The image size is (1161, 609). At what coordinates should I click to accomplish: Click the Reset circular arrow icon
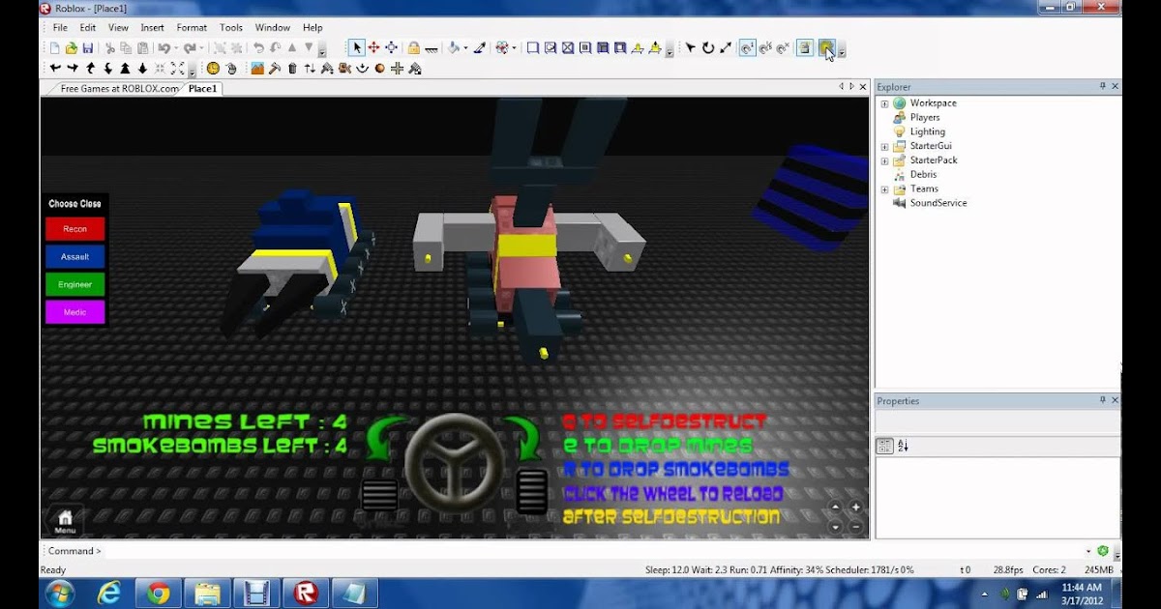(708, 48)
